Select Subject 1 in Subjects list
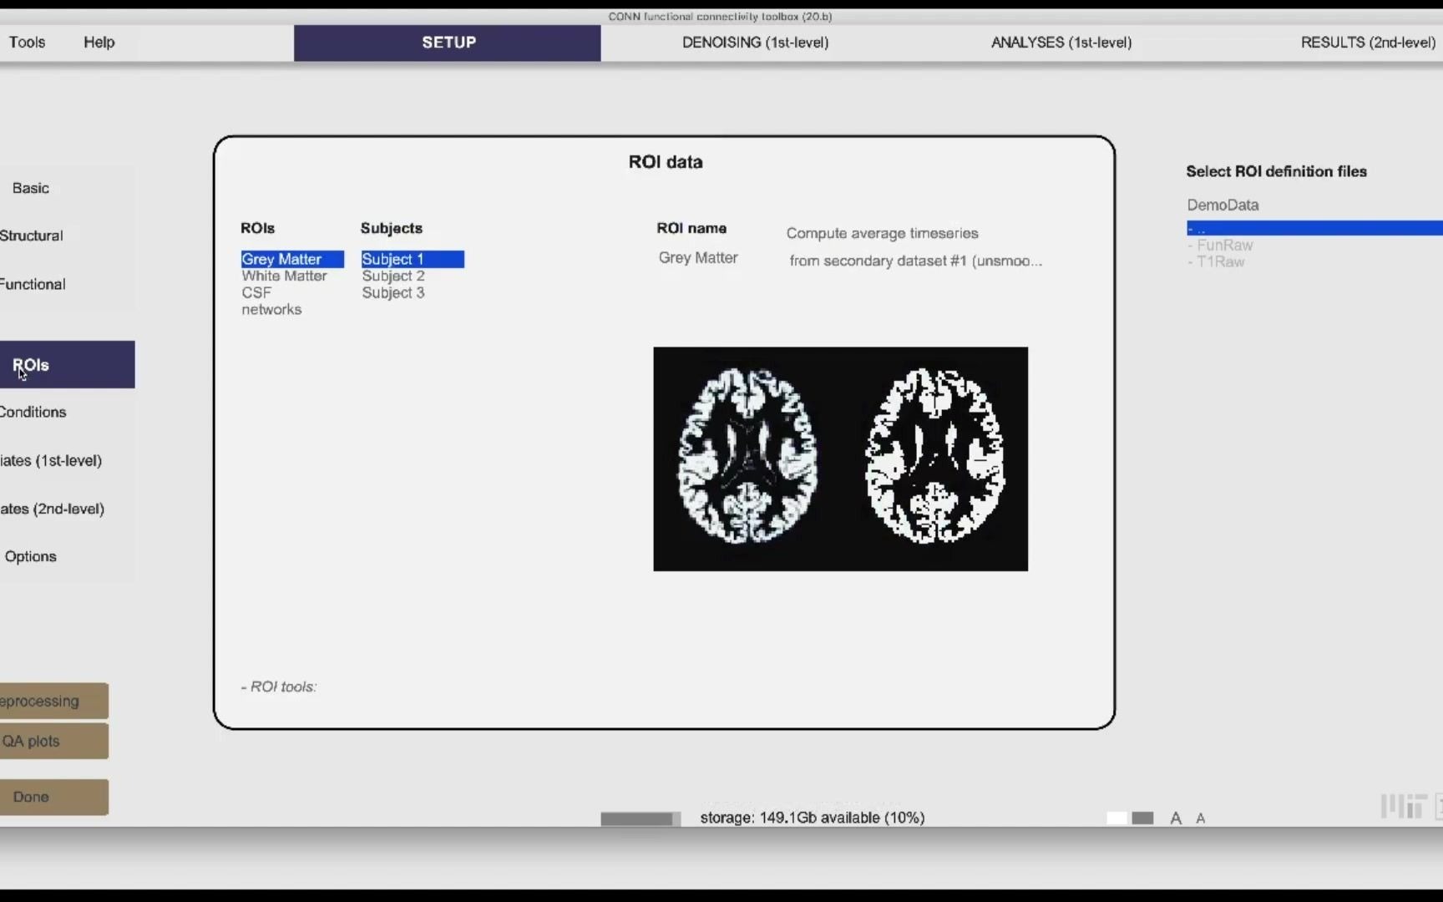 pyautogui.click(x=413, y=260)
